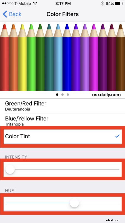Select the second page indicator dot

coord(62,94)
